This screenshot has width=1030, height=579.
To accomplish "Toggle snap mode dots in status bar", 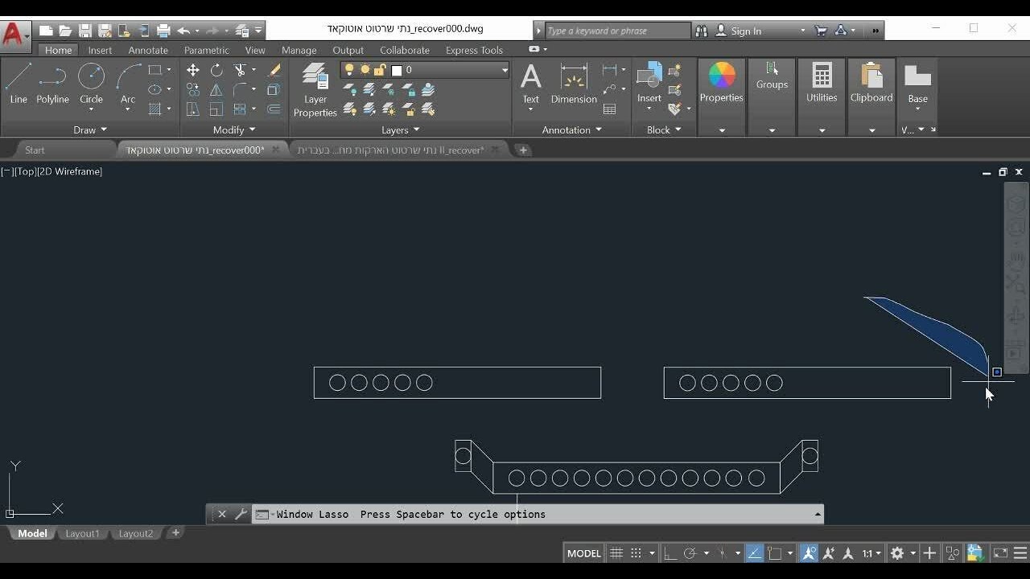I will (x=636, y=553).
